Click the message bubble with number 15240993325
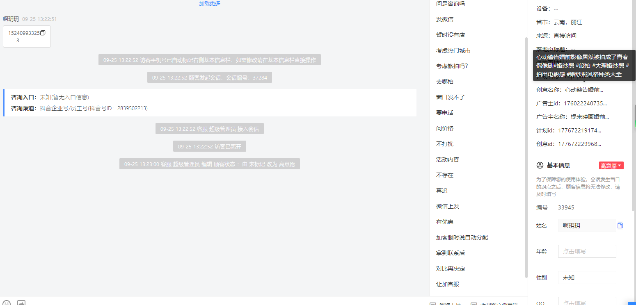The height and width of the screenshot is (305, 636). click(x=27, y=36)
